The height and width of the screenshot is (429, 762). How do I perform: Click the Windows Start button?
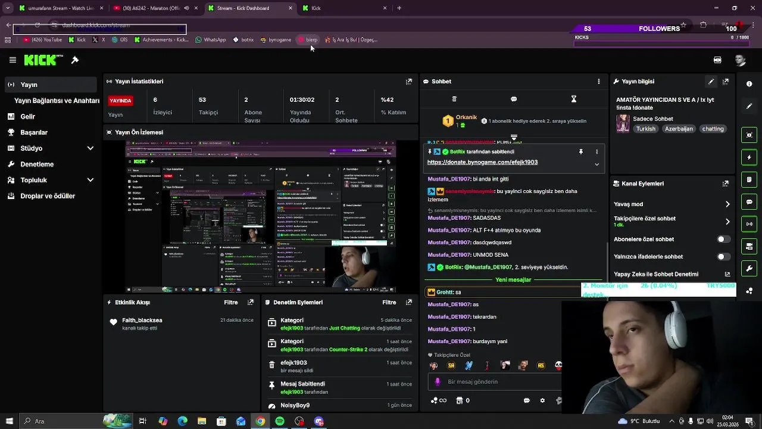pyautogui.click(x=9, y=421)
